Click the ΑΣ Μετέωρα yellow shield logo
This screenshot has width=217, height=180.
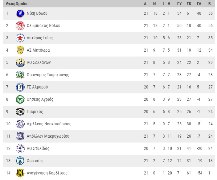tap(20, 50)
